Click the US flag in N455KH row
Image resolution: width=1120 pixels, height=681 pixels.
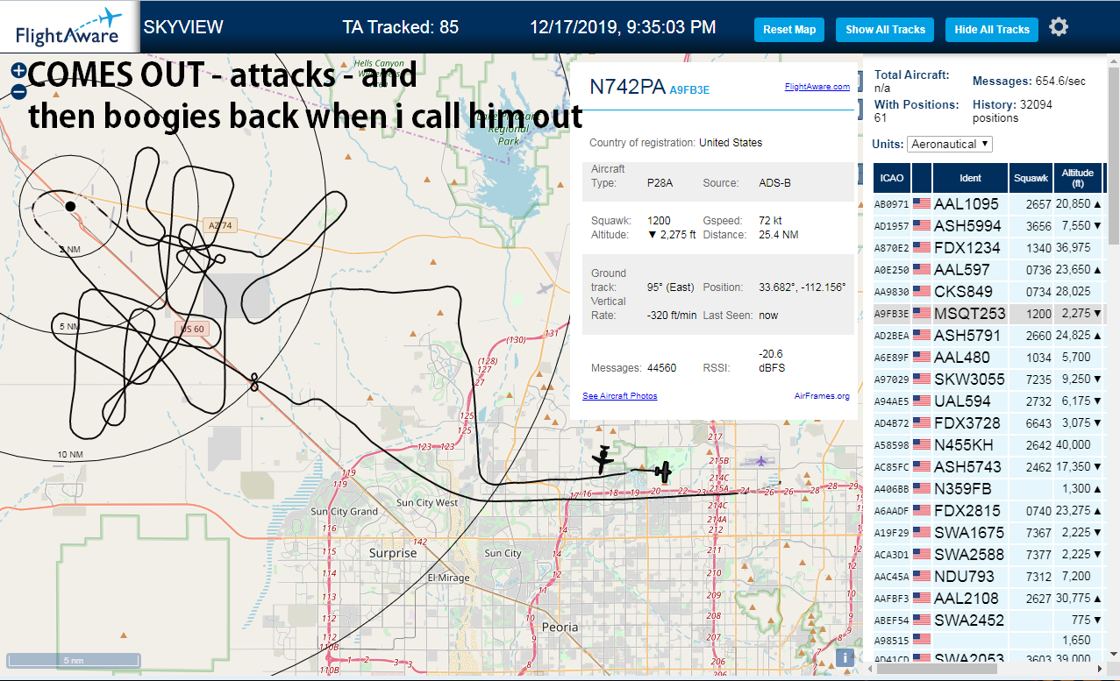click(922, 444)
